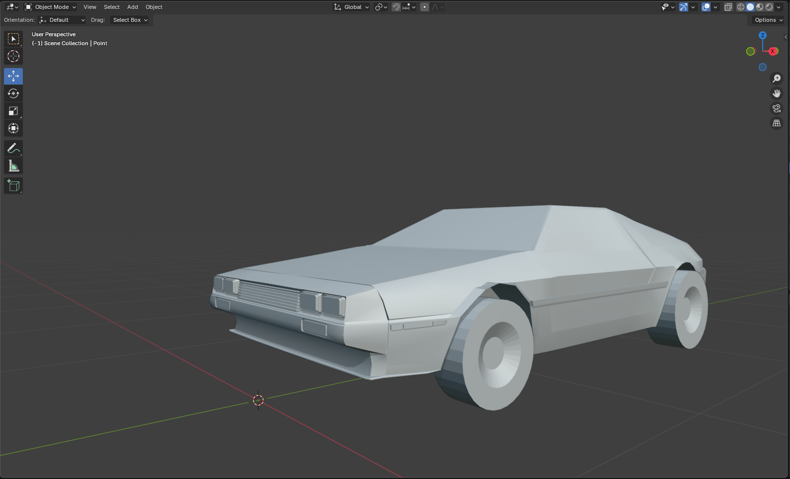
Task: Click the "User Perspective" view label
Action: (54, 34)
